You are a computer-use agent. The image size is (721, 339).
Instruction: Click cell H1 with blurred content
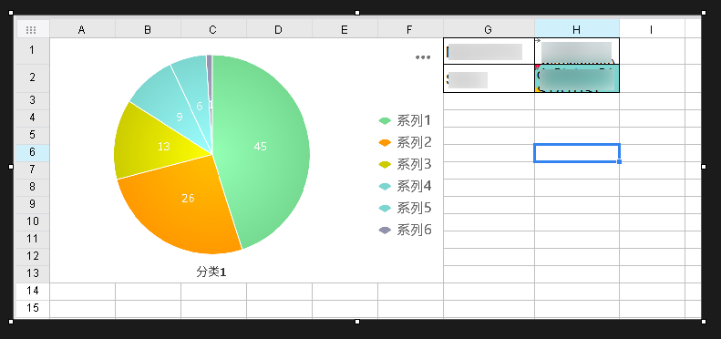(x=577, y=51)
